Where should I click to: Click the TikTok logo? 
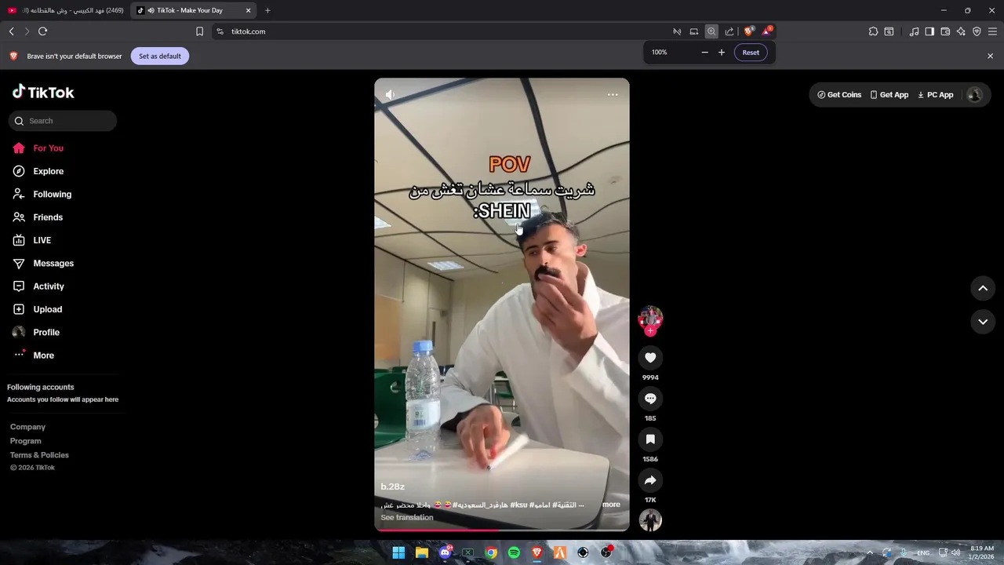pyautogui.click(x=43, y=92)
